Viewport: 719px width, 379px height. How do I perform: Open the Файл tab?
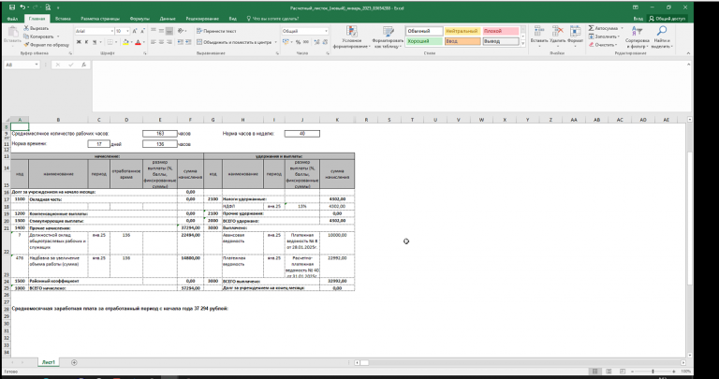click(x=12, y=19)
